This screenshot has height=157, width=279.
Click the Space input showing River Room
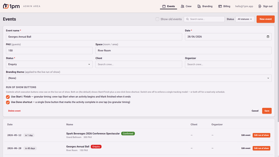184,51
